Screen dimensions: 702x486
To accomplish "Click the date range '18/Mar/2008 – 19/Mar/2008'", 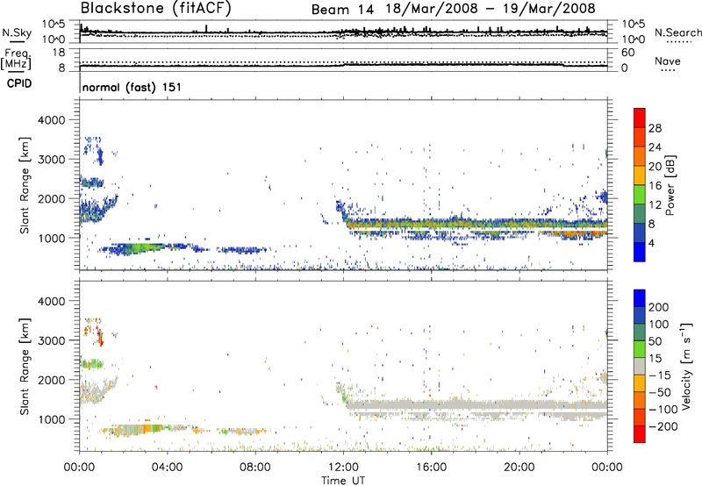I will (x=491, y=9).
